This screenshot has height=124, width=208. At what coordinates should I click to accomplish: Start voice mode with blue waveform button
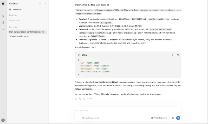pyautogui.click(x=178, y=118)
